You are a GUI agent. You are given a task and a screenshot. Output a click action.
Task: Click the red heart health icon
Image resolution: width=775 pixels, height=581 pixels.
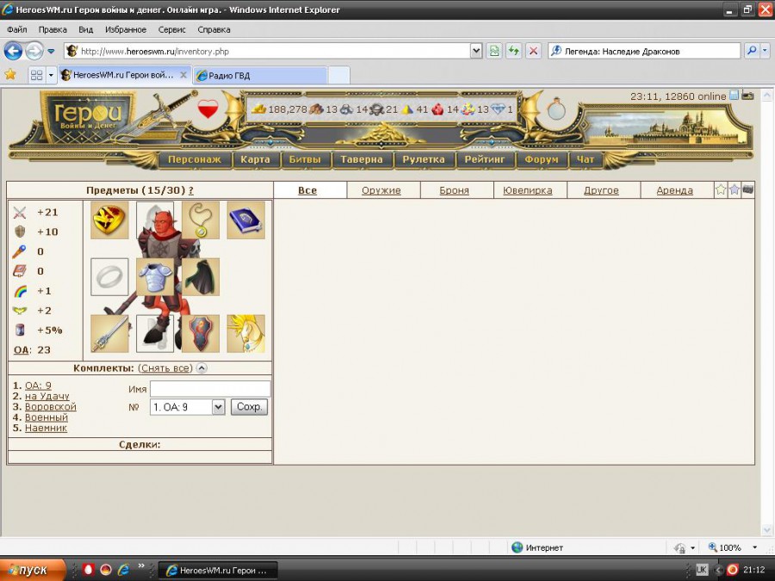(208, 109)
